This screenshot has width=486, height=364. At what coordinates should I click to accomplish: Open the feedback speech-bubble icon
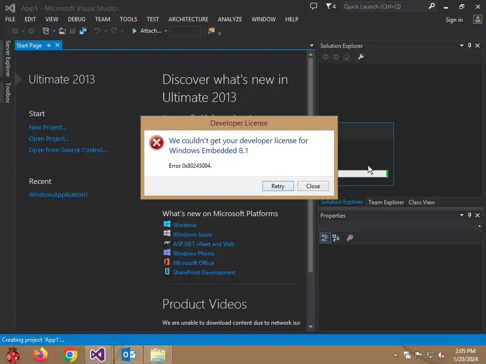314,6
